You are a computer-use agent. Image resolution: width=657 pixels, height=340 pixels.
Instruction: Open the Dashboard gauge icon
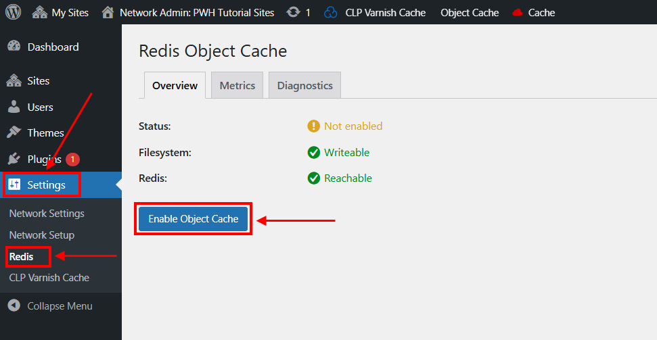click(x=14, y=47)
